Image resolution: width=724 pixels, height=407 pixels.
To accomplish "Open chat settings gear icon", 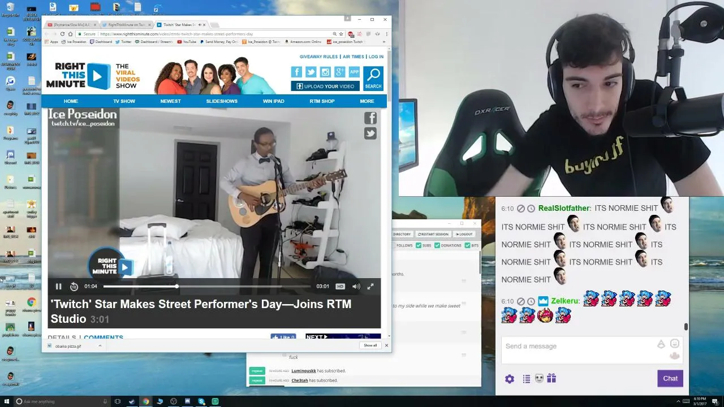I will (510, 379).
